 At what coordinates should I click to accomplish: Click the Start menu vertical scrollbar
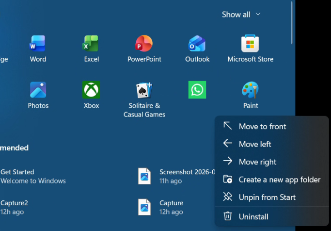tap(292, 23)
